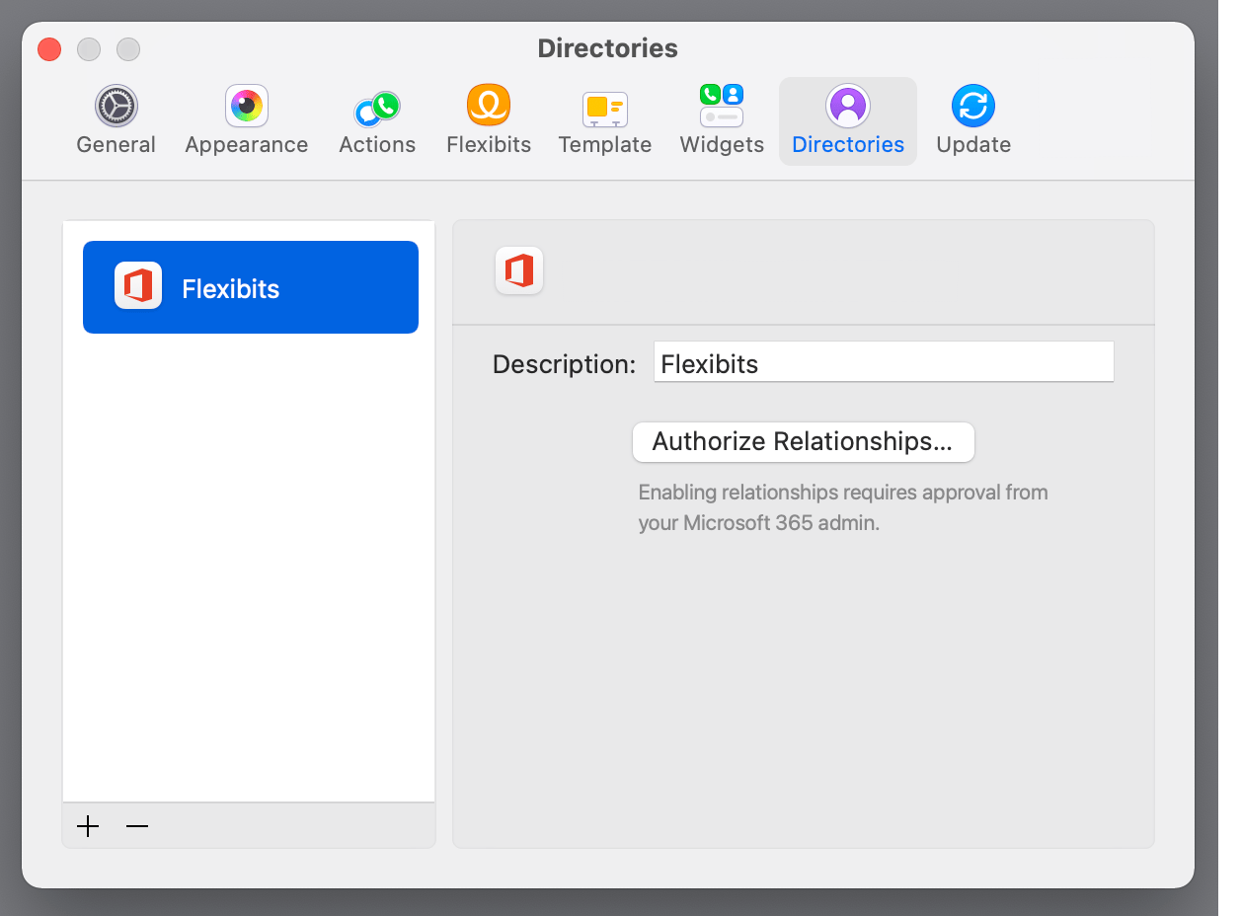1241x916 pixels.
Task: Open the Actions preferences tab
Action: (x=377, y=121)
